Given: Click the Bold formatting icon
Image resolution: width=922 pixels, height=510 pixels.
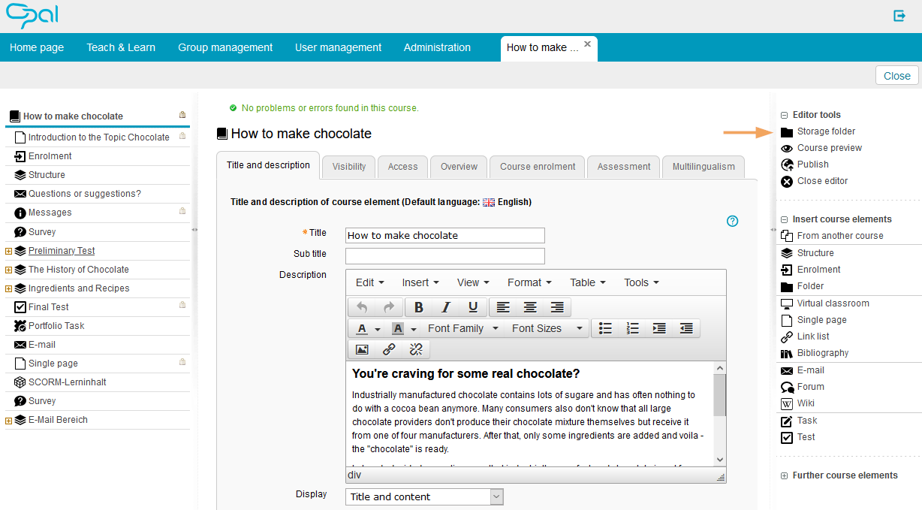Looking at the screenshot, I should (419, 307).
